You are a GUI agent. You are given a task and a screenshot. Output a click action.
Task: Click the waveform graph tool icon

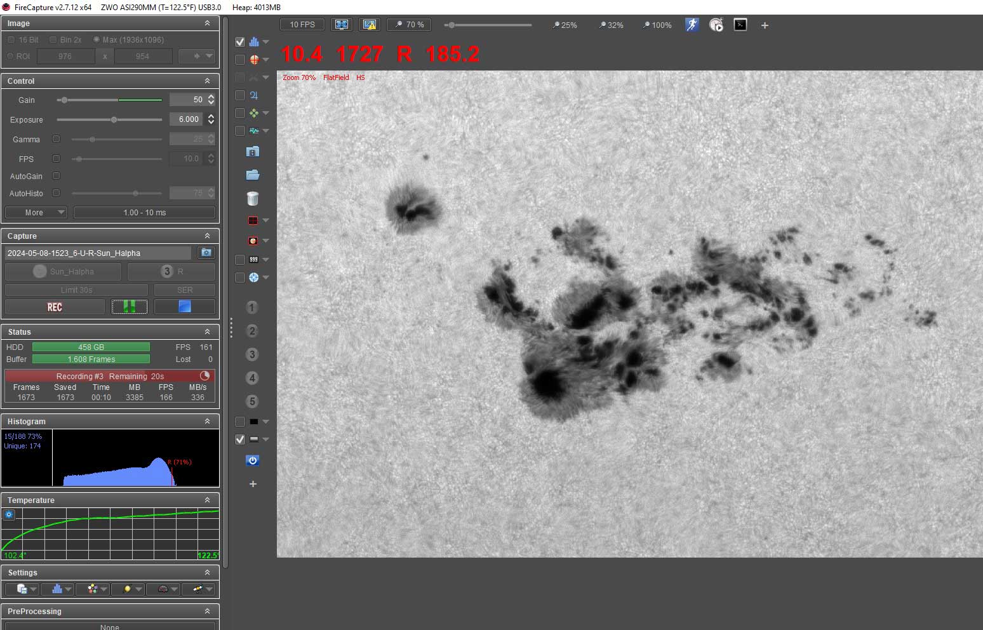pos(254,131)
